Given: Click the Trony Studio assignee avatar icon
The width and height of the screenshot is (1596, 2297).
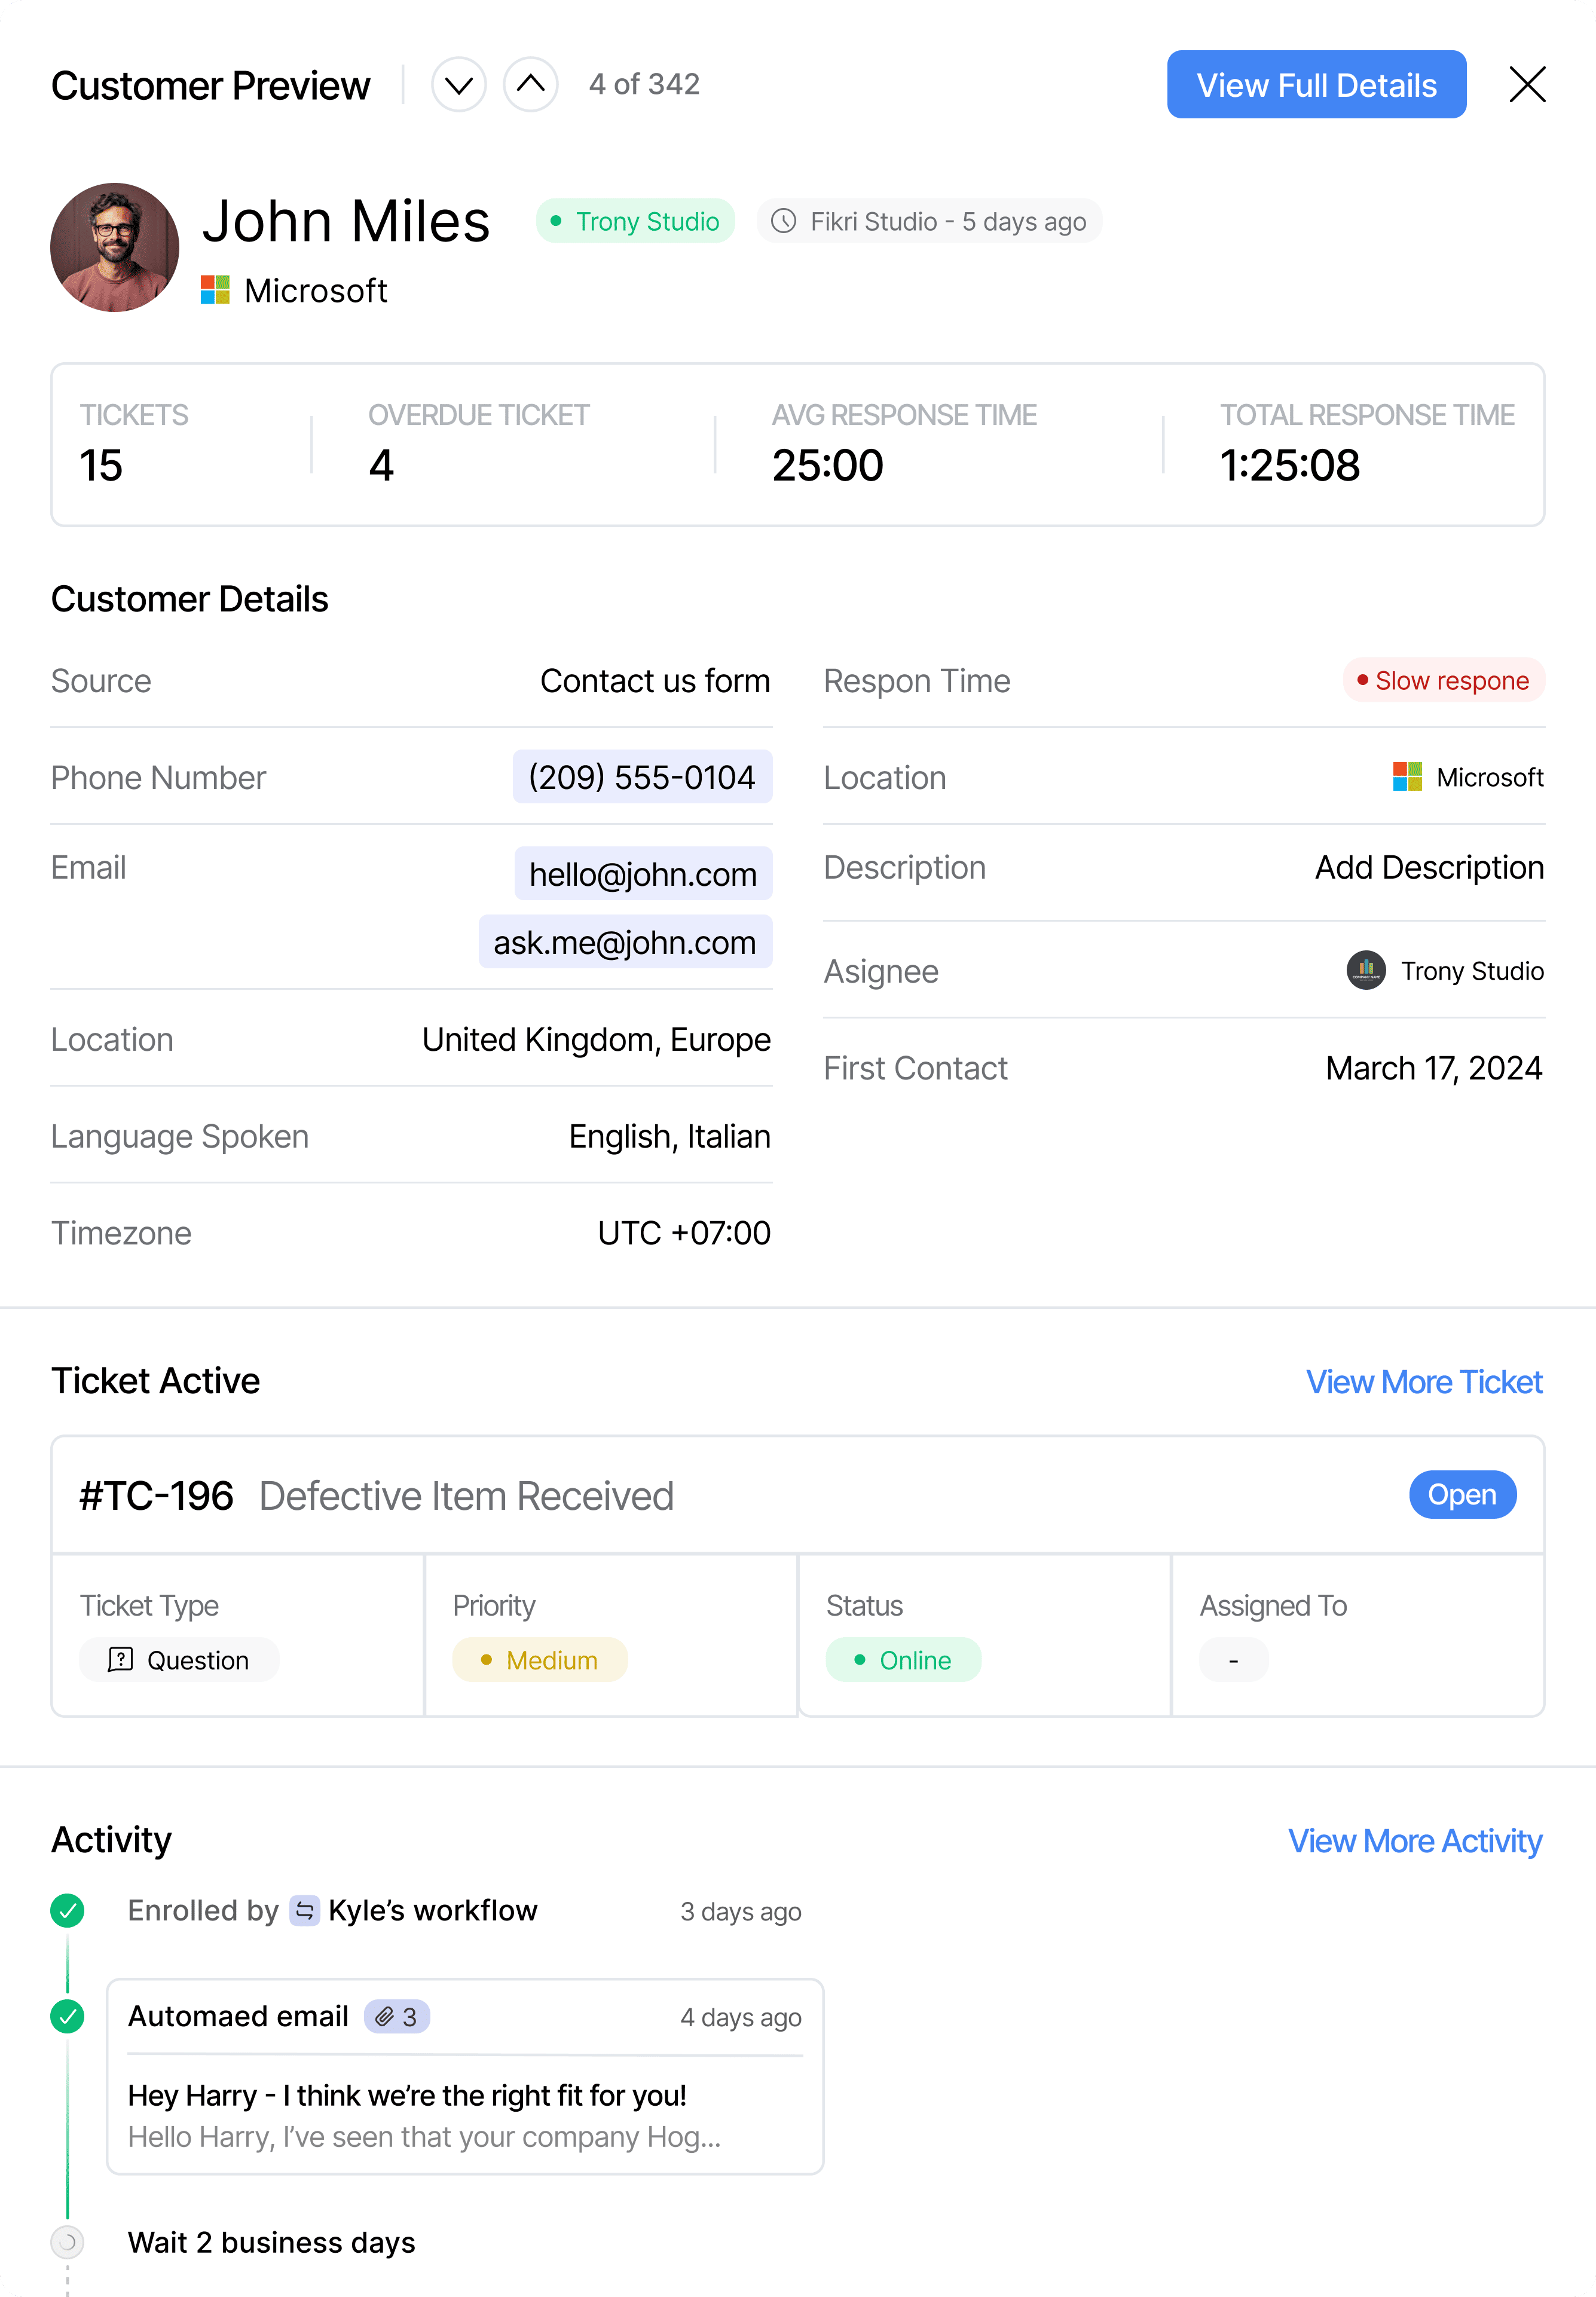Looking at the screenshot, I should click(x=1365, y=970).
